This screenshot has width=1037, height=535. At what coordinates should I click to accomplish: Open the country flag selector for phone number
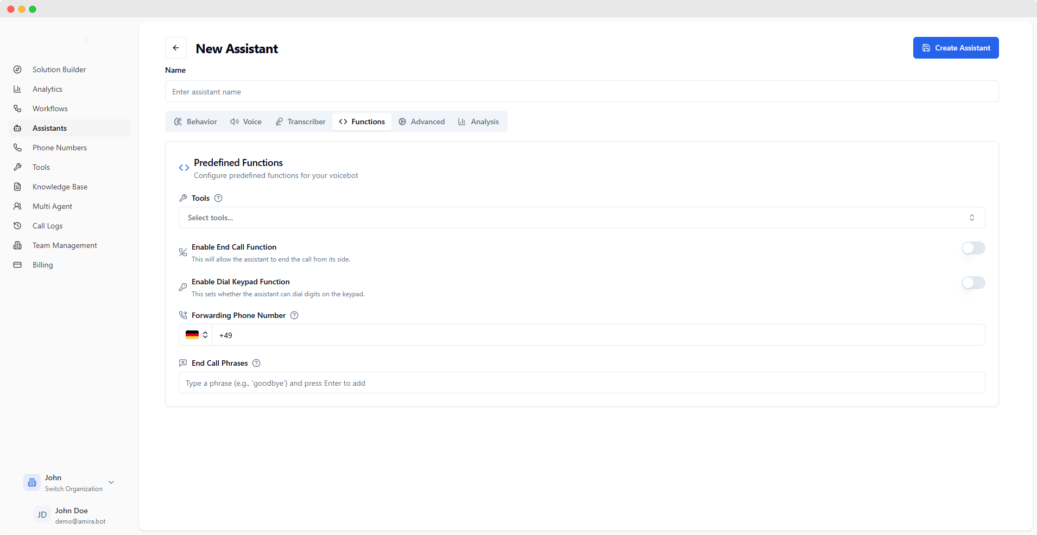tap(196, 335)
